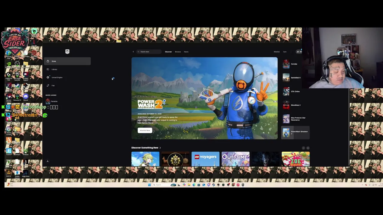383x215 pixels.
Task: Open the Windows Start button
Action: coord(149,185)
